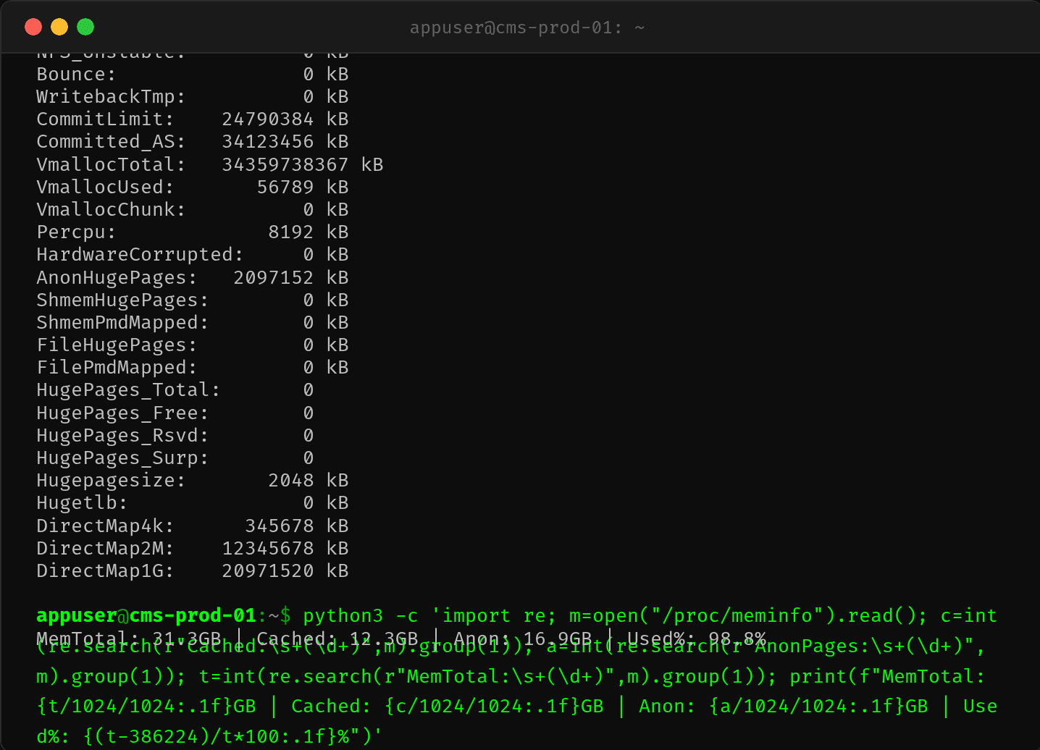Select the HugePages_Rsvd: label

tap(123, 435)
